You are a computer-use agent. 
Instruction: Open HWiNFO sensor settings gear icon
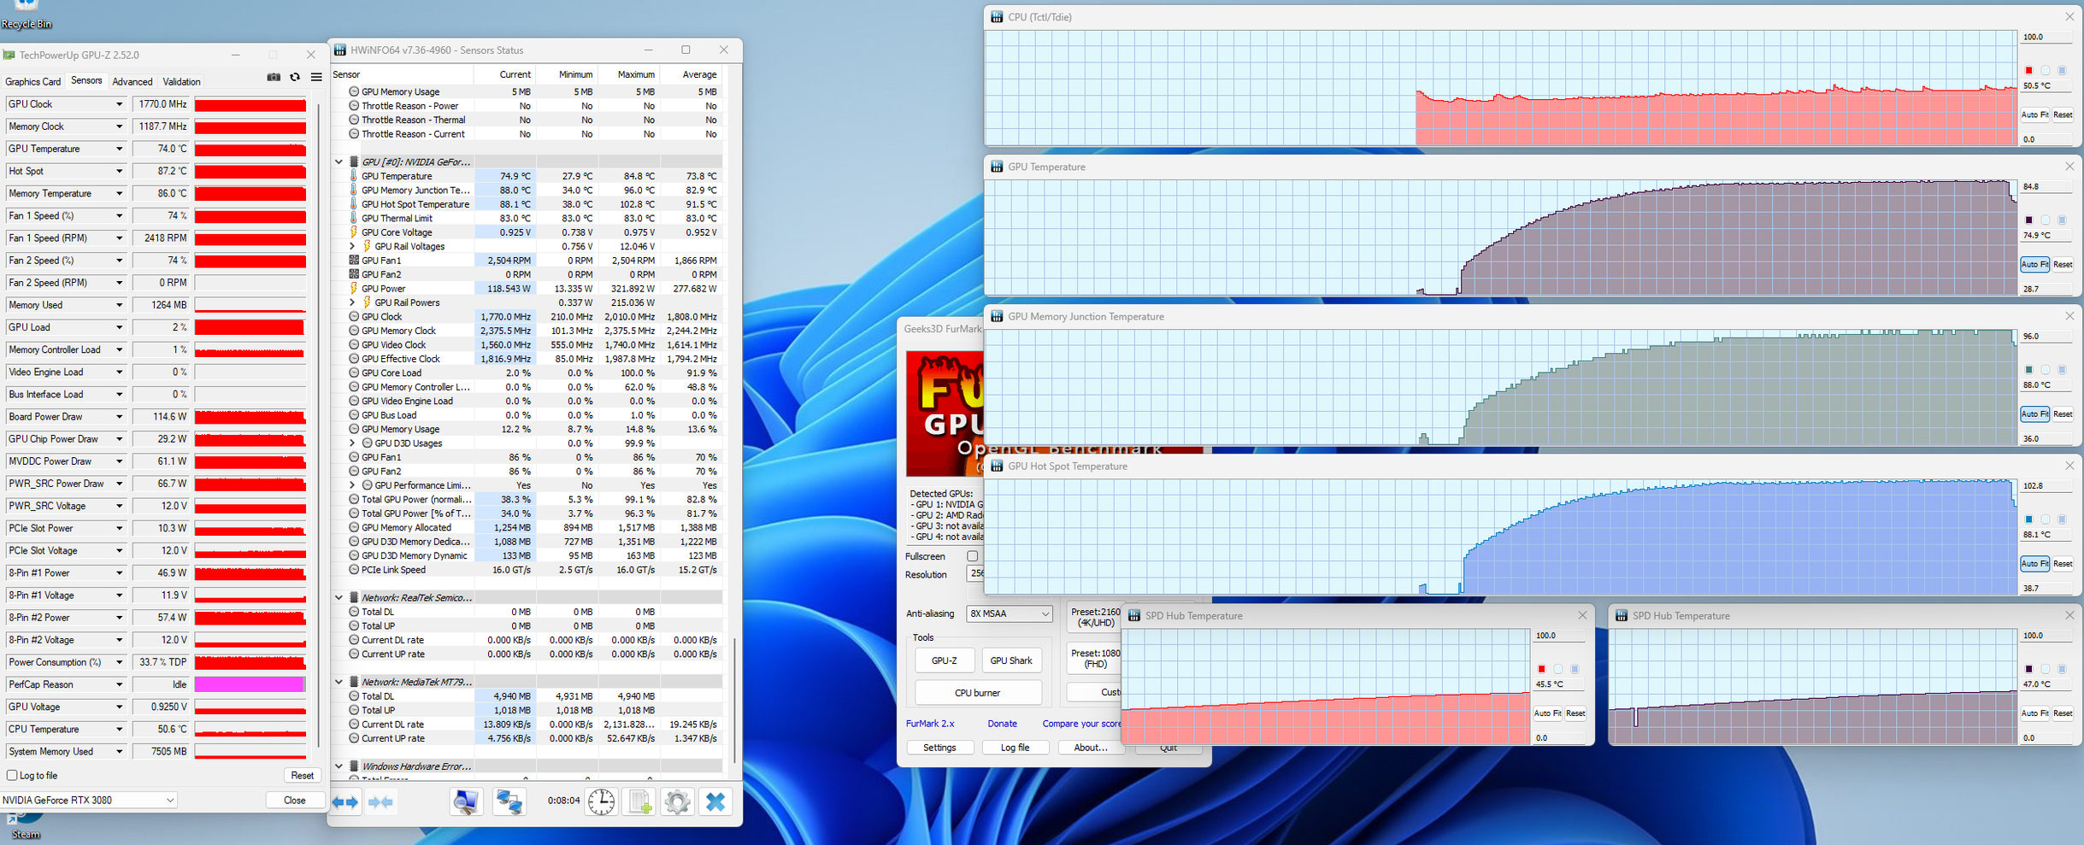click(x=677, y=801)
